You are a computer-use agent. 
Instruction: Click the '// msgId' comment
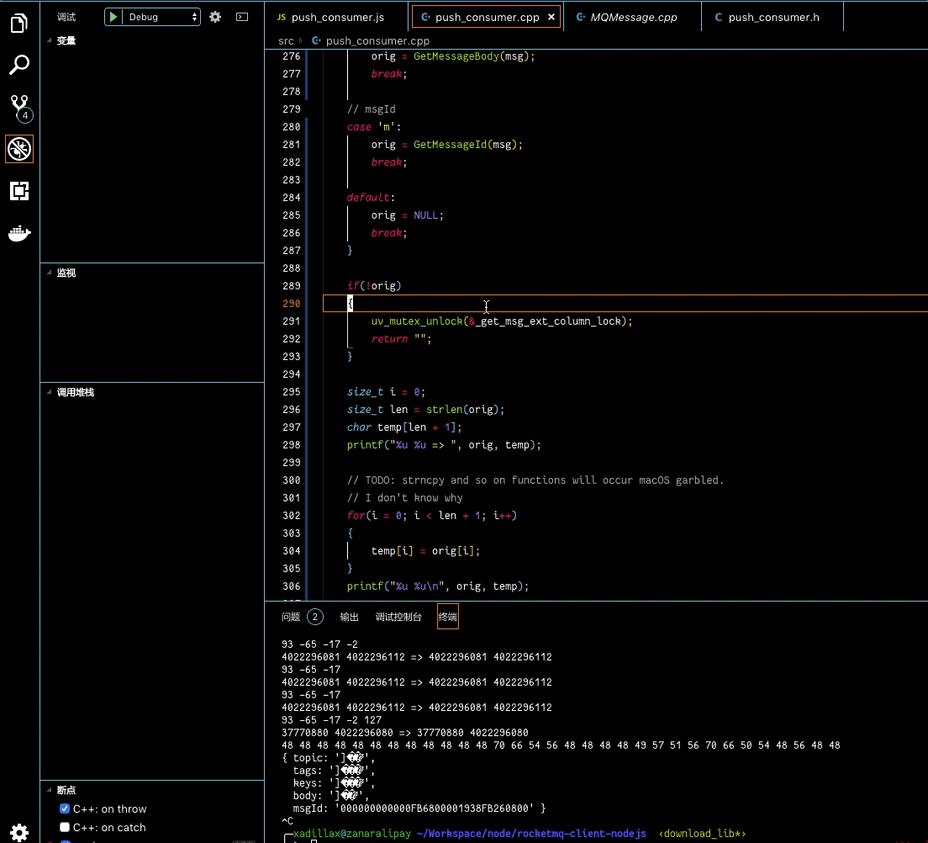(x=371, y=109)
